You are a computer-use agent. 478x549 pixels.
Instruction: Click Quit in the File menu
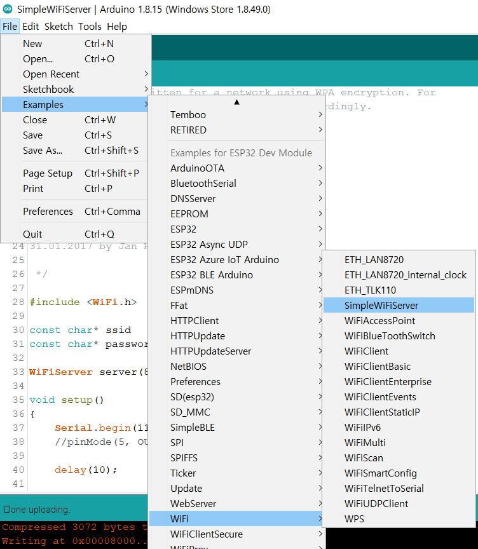pos(32,234)
